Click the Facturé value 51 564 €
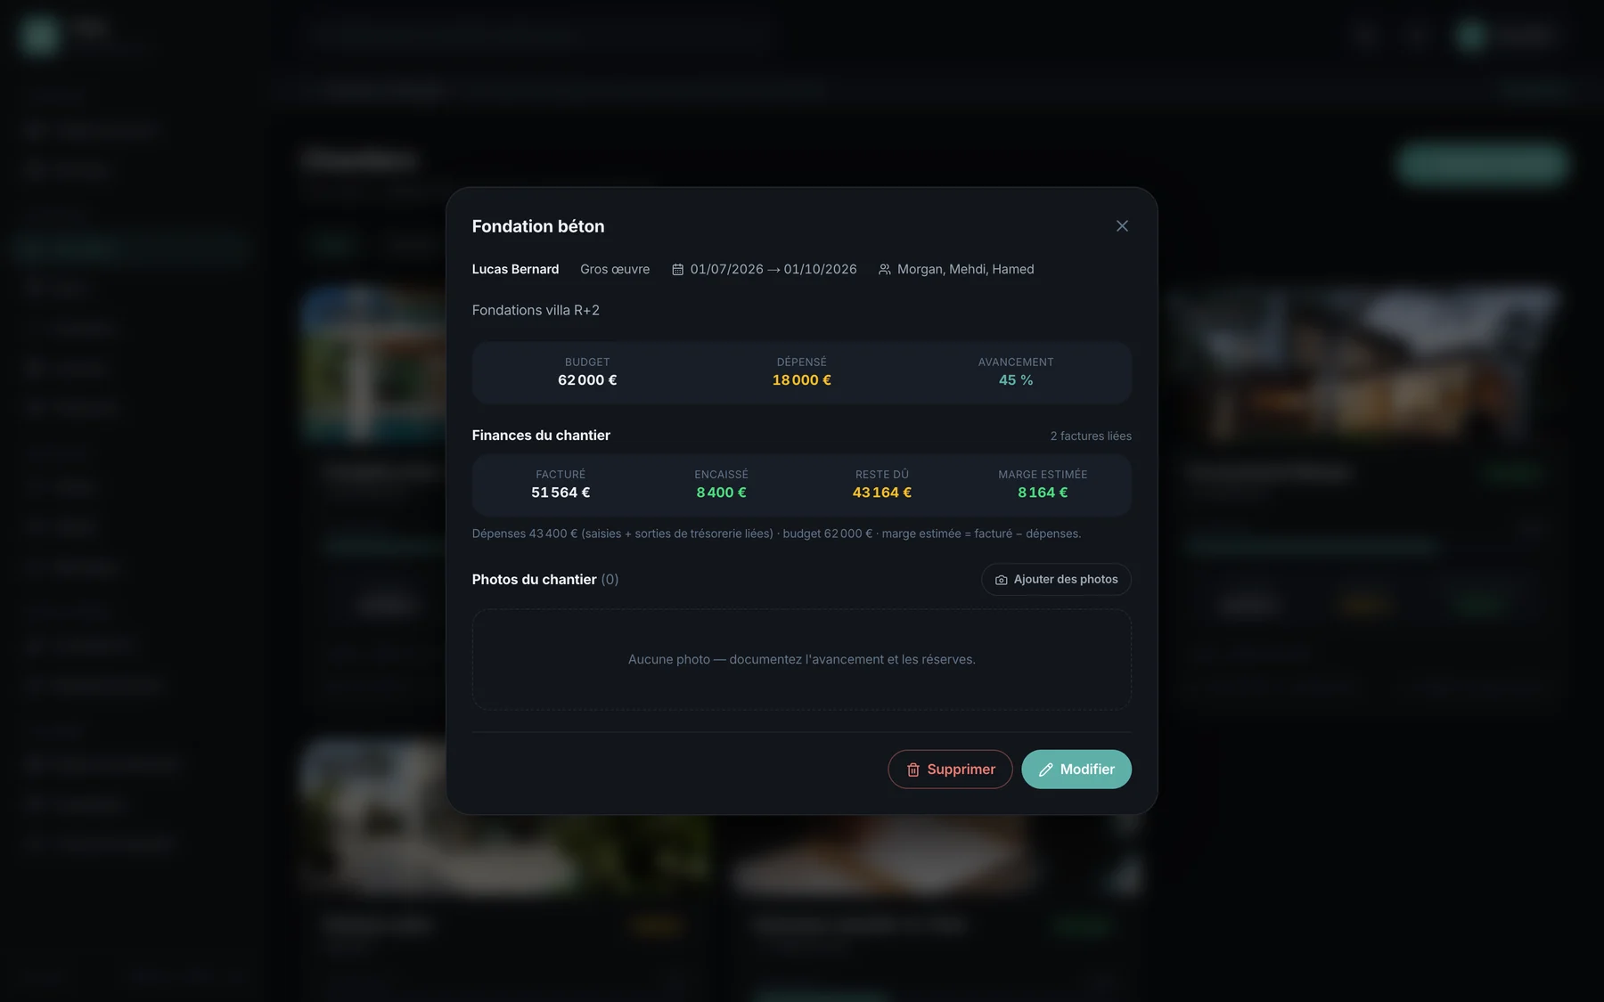This screenshot has width=1604, height=1002. [561, 493]
